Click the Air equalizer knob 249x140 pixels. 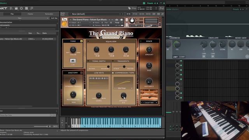coord(126,49)
